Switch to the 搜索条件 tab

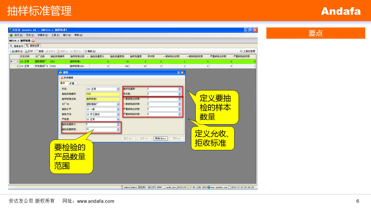17,46
